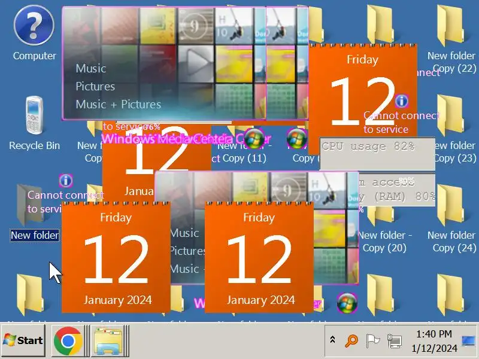The width and height of the screenshot is (479, 359).
Task: Click the info icon on top-right calendar gadget
Action: coord(402,101)
